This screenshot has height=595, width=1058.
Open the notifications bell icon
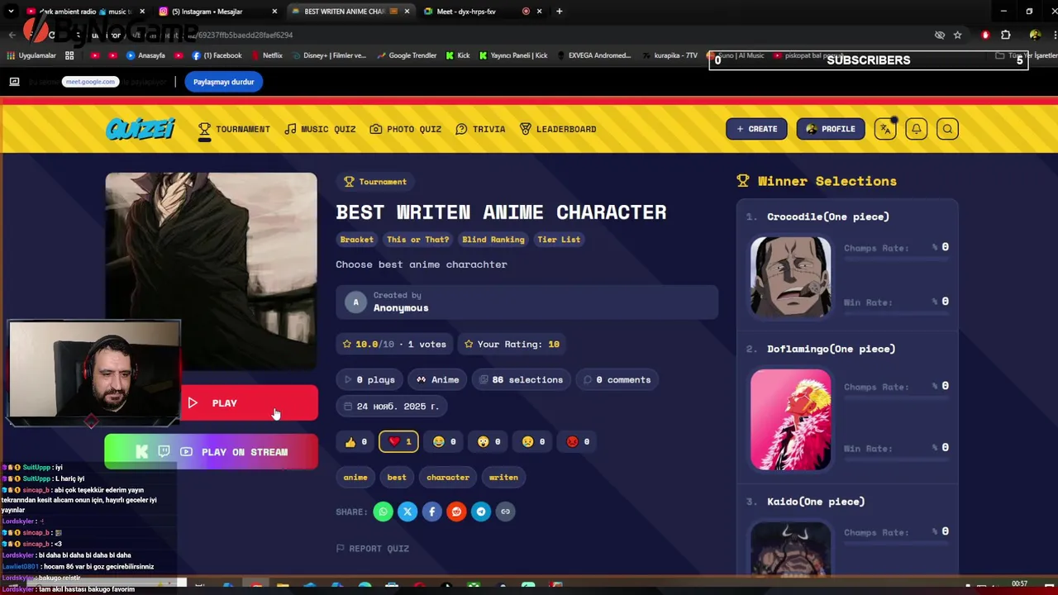(x=916, y=129)
